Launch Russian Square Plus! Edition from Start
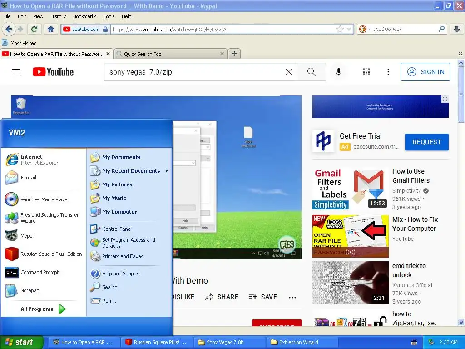Screen dimensions: 465x349 point(43,254)
